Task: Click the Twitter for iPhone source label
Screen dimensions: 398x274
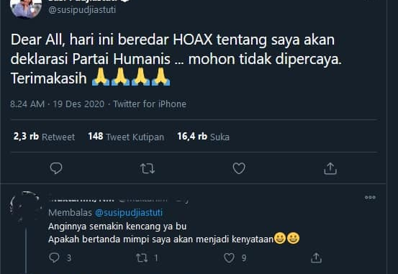Action: (x=150, y=104)
